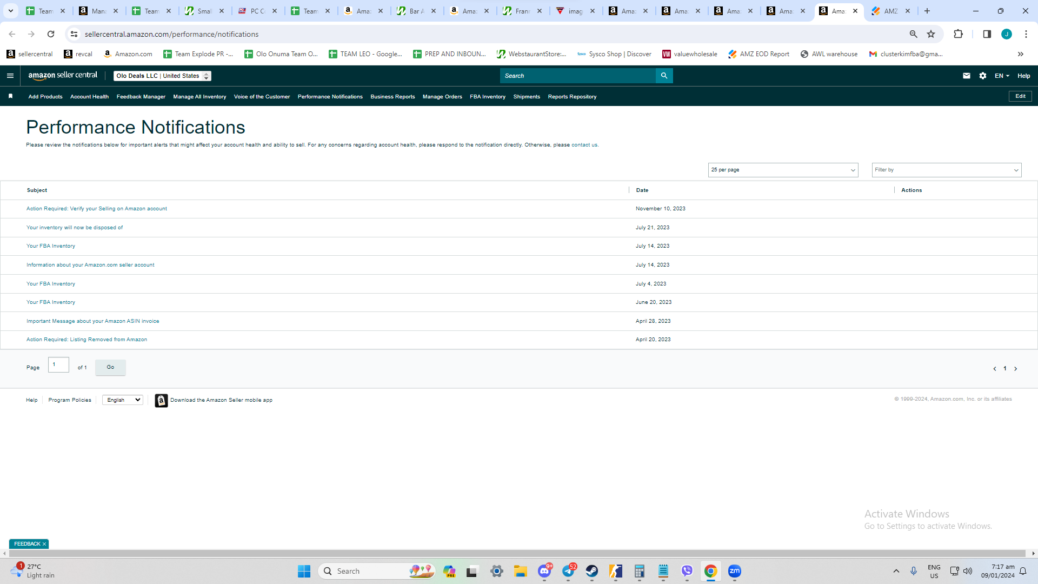Switch to the AMZ browser tab
This screenshot has width=1038, height=584.
point(891,11)
